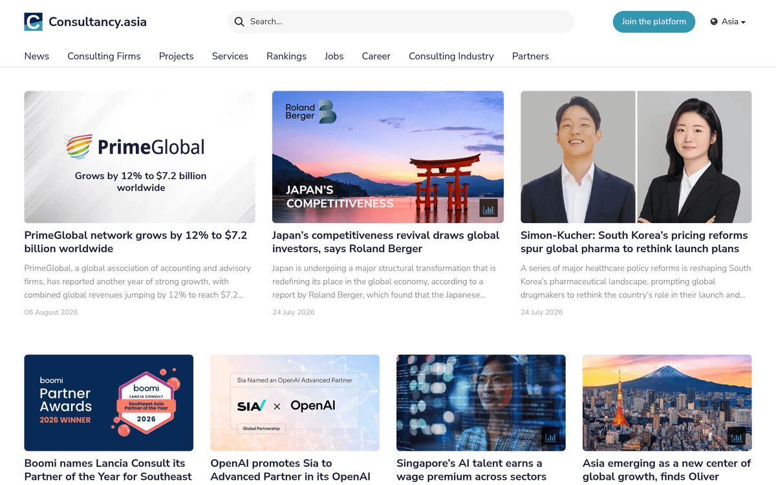776x485 pixels.
Task: Click the Join the platform button
Action: pos(654,21)
